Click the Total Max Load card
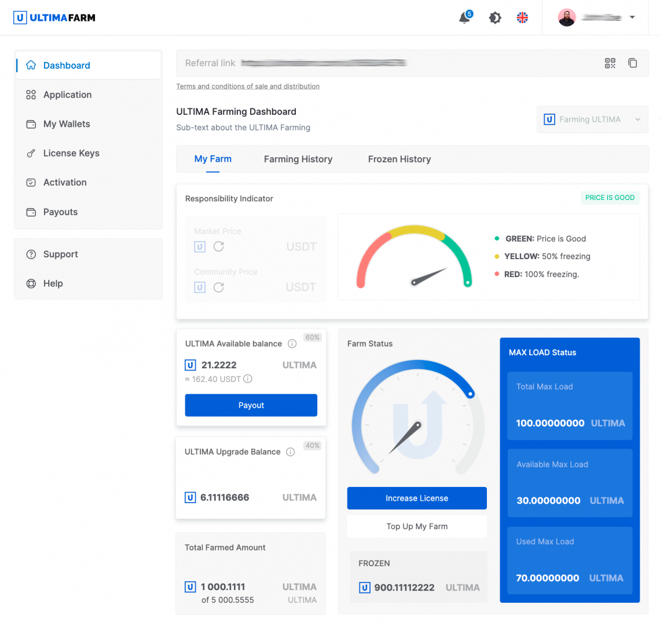660x626 pixels. click(x=570, y=406)
